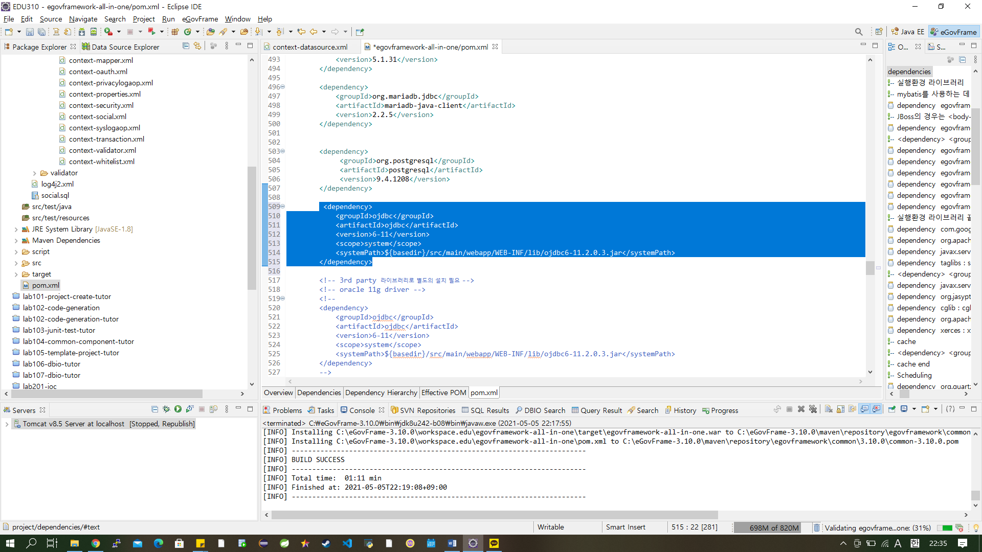
Task: Start the server in debug mode
Action: tap(166, 409)
